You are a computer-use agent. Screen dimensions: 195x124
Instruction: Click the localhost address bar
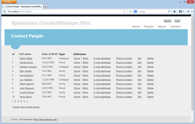(65, 12)
